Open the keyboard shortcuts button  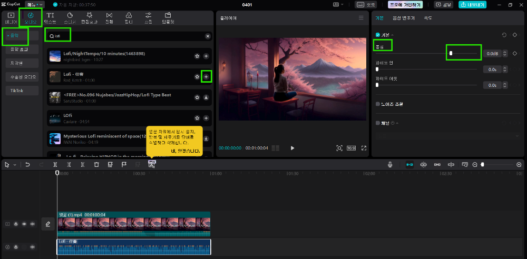(366, 5)
